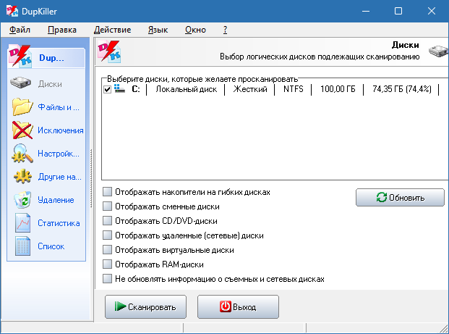Click the Жесткий drive type cell
The width and height of the screenshot is (449, 334).
[x=250, y=89]
